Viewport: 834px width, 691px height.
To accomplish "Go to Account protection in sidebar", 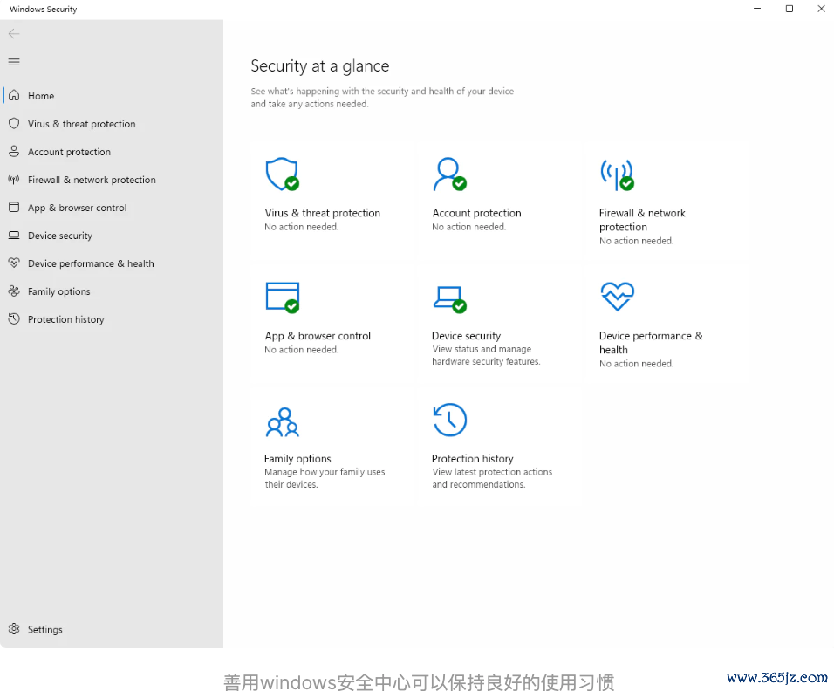I will tap(112, 152).
